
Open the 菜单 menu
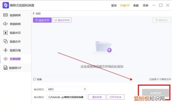click(x=145, y=5)
